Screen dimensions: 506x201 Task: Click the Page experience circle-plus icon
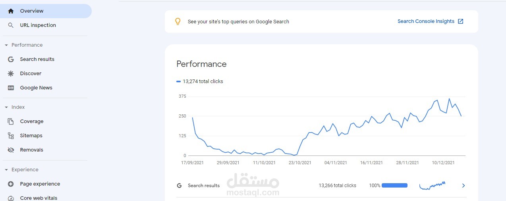click(11, 184)
